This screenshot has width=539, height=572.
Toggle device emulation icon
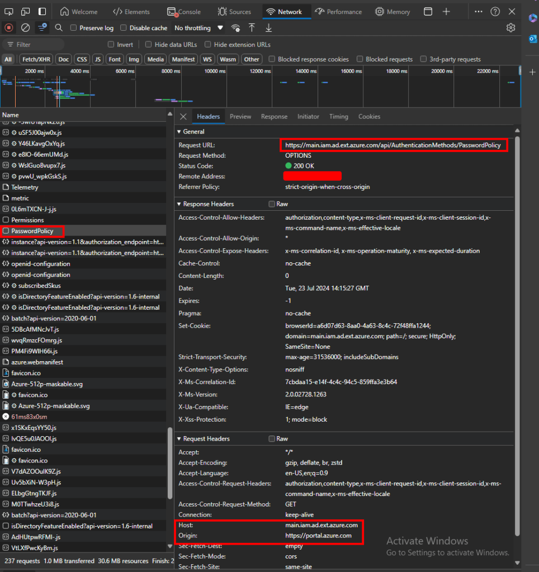tap(26, 12)
